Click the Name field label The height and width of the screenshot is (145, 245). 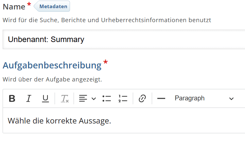click(14, 7)
